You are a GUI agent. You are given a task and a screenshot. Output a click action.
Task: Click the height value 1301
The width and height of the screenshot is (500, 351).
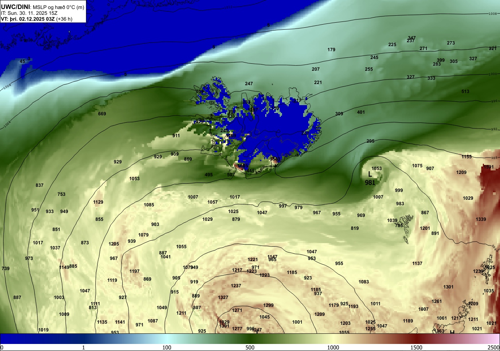[x=448, y=287]
